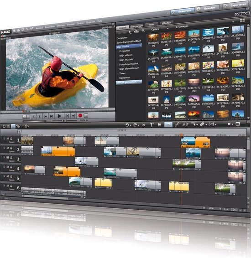Go up one folder level in media browser
The image size is (251, 258).
click(130, 32)
